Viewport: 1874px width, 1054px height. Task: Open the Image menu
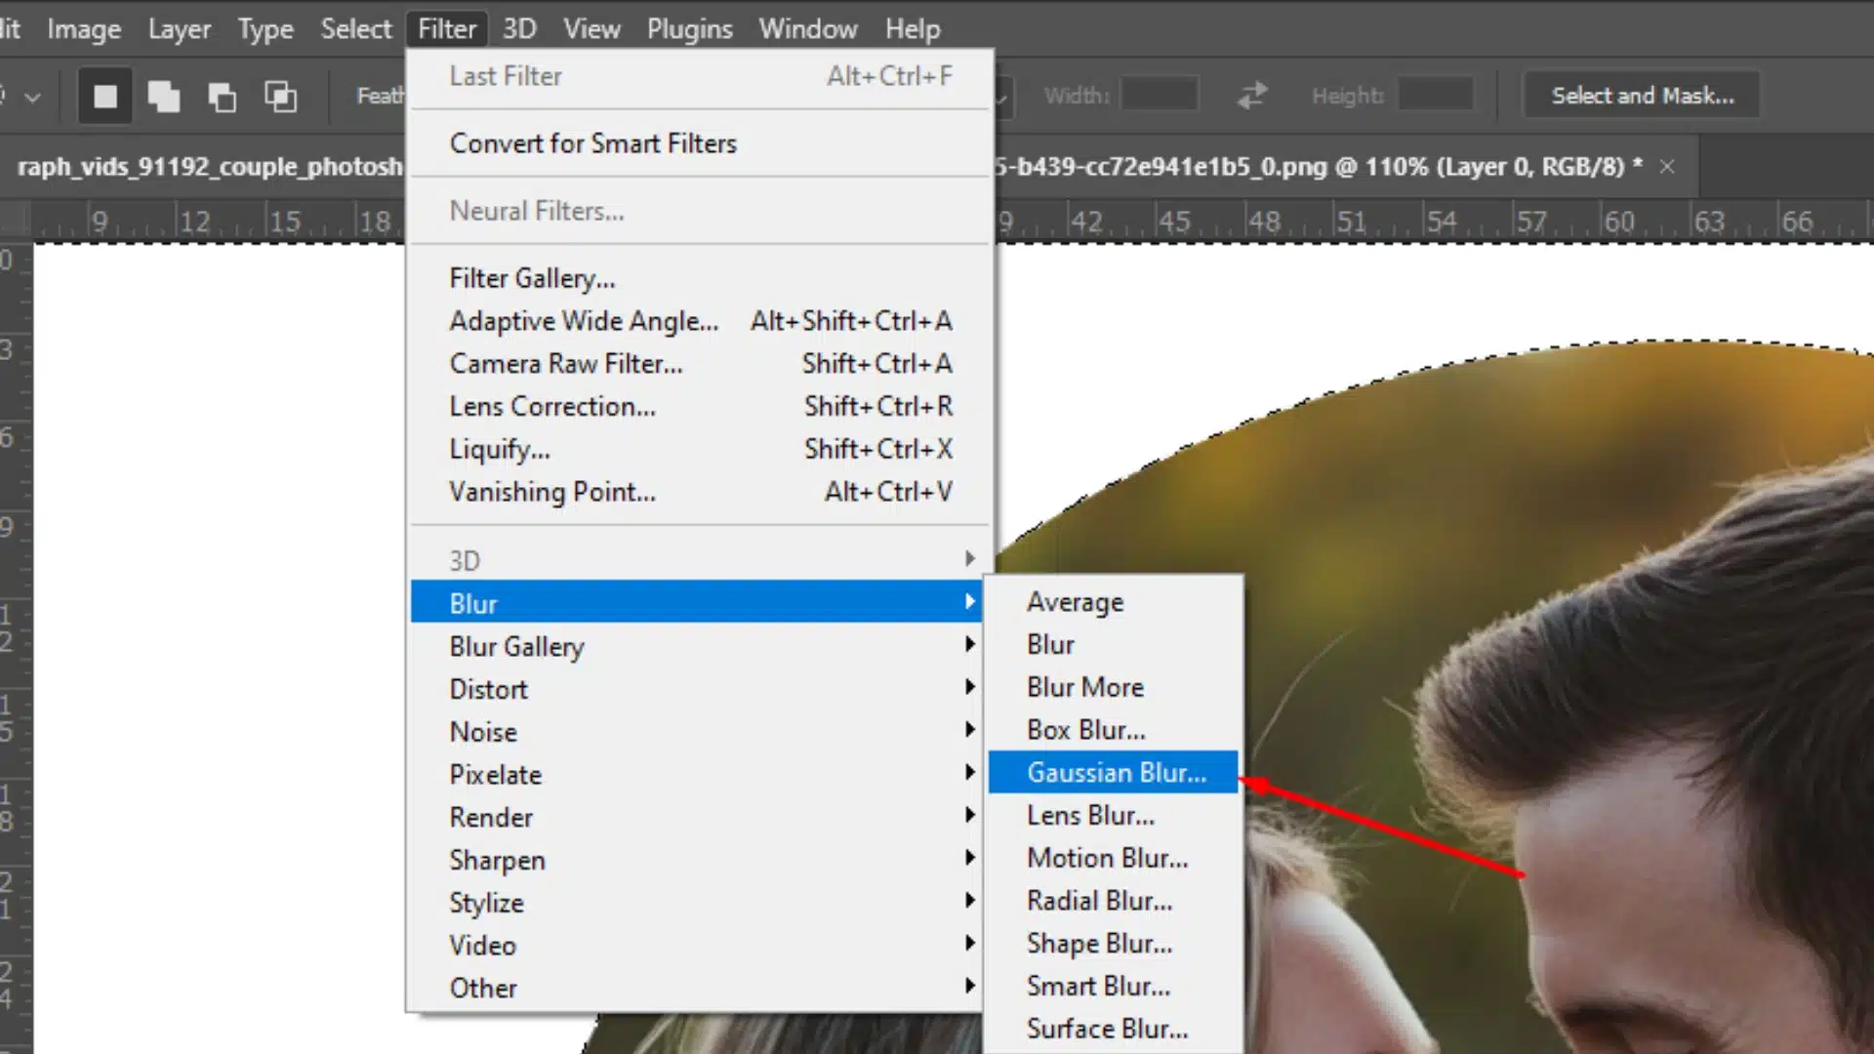click(x=84, y=29)
